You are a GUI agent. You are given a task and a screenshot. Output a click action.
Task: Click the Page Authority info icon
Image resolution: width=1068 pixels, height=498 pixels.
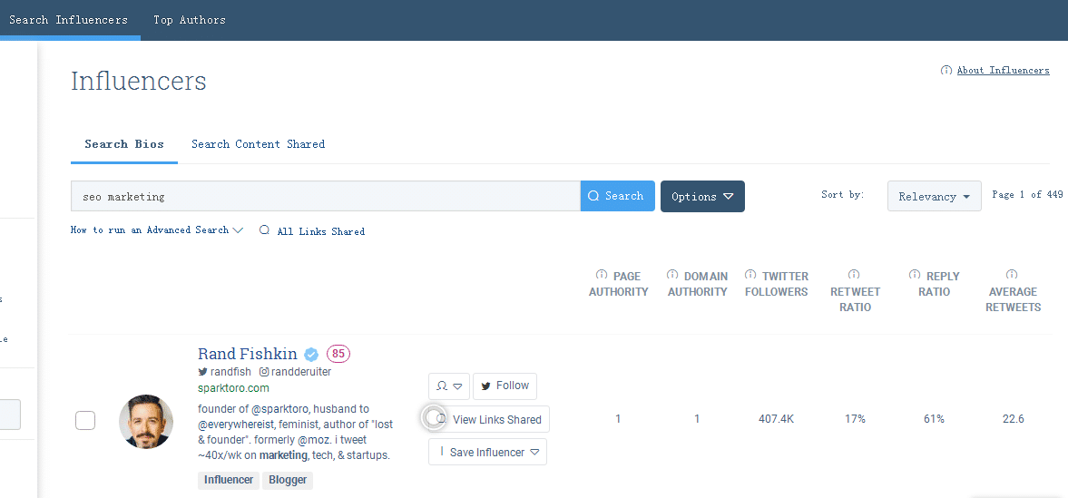point(602,275)
